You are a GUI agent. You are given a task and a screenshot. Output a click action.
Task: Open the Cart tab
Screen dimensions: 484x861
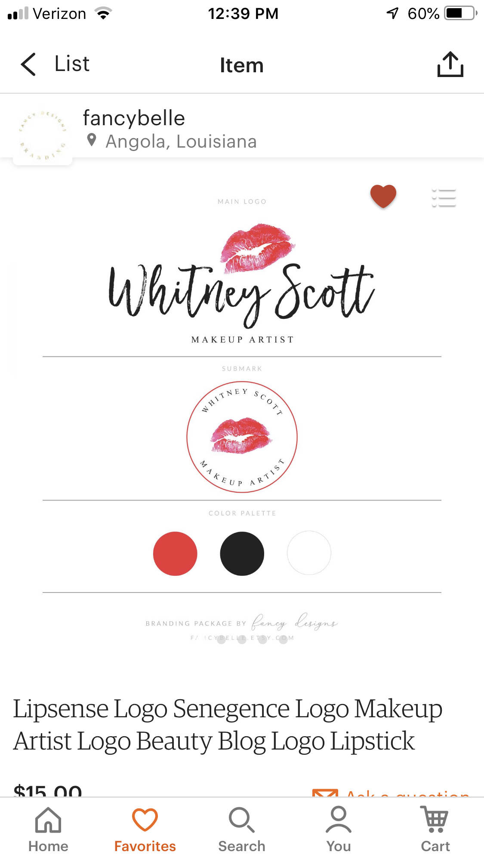click(x=435, y=830)
